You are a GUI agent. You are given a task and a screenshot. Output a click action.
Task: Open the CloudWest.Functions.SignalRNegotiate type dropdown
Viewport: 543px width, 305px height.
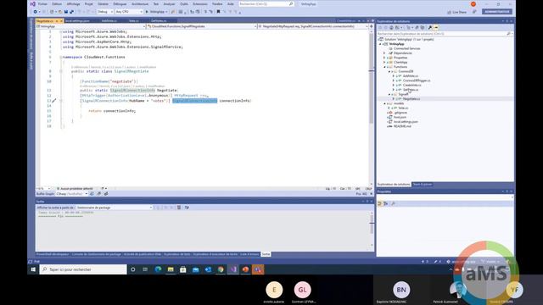[202, 26]
